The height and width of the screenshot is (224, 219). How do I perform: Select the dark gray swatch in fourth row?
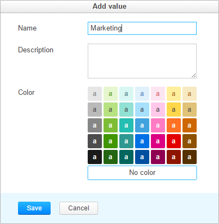[x=95, y=141]
